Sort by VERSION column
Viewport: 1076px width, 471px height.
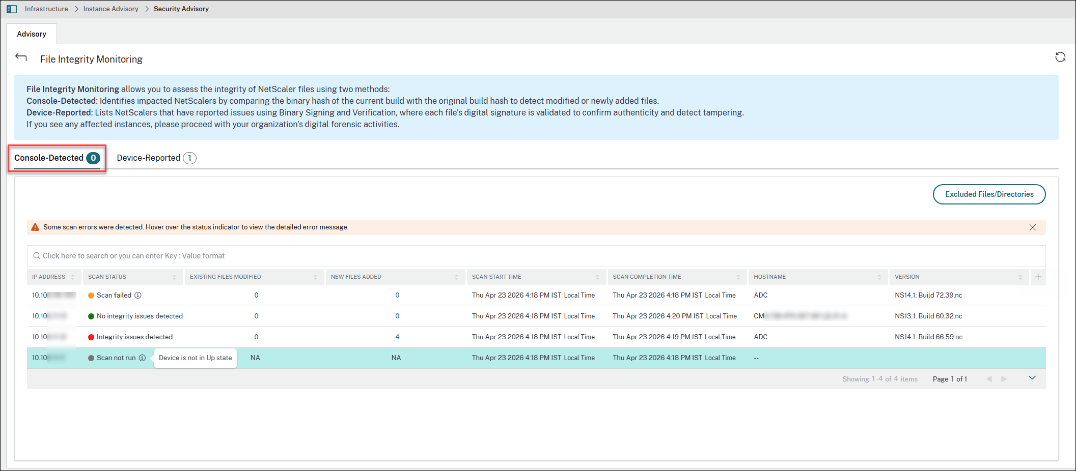click(1020, 277)
